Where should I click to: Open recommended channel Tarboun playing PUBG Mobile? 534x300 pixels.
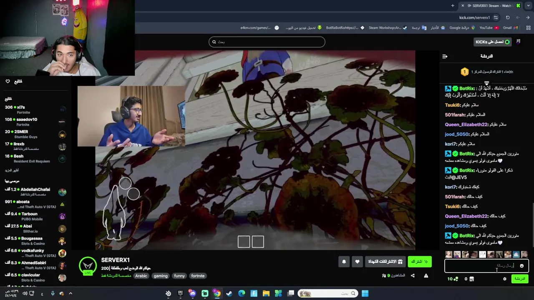35,216
